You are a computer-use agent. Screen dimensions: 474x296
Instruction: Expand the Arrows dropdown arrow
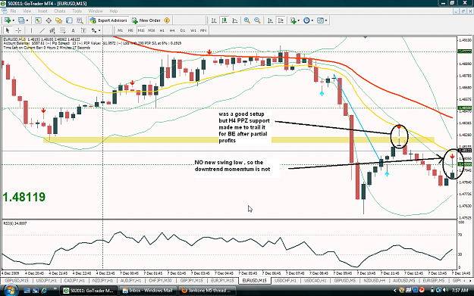tap(99, 30)
